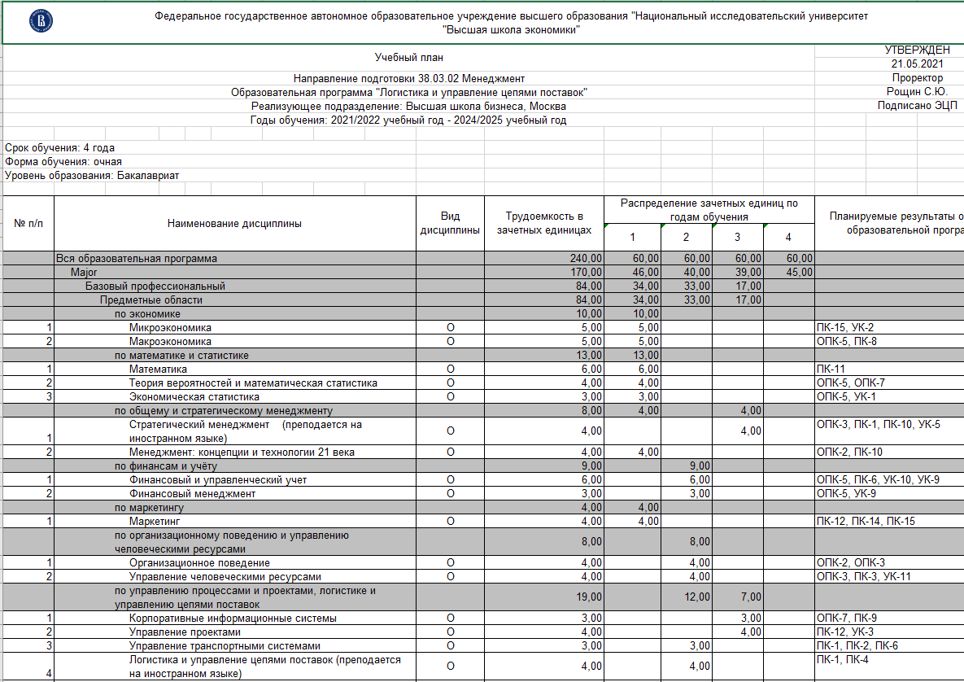Screen dimensions: 964x682
Task: Select the 'Трудоемкость в зачетных единицах' header
Action: 543,223
